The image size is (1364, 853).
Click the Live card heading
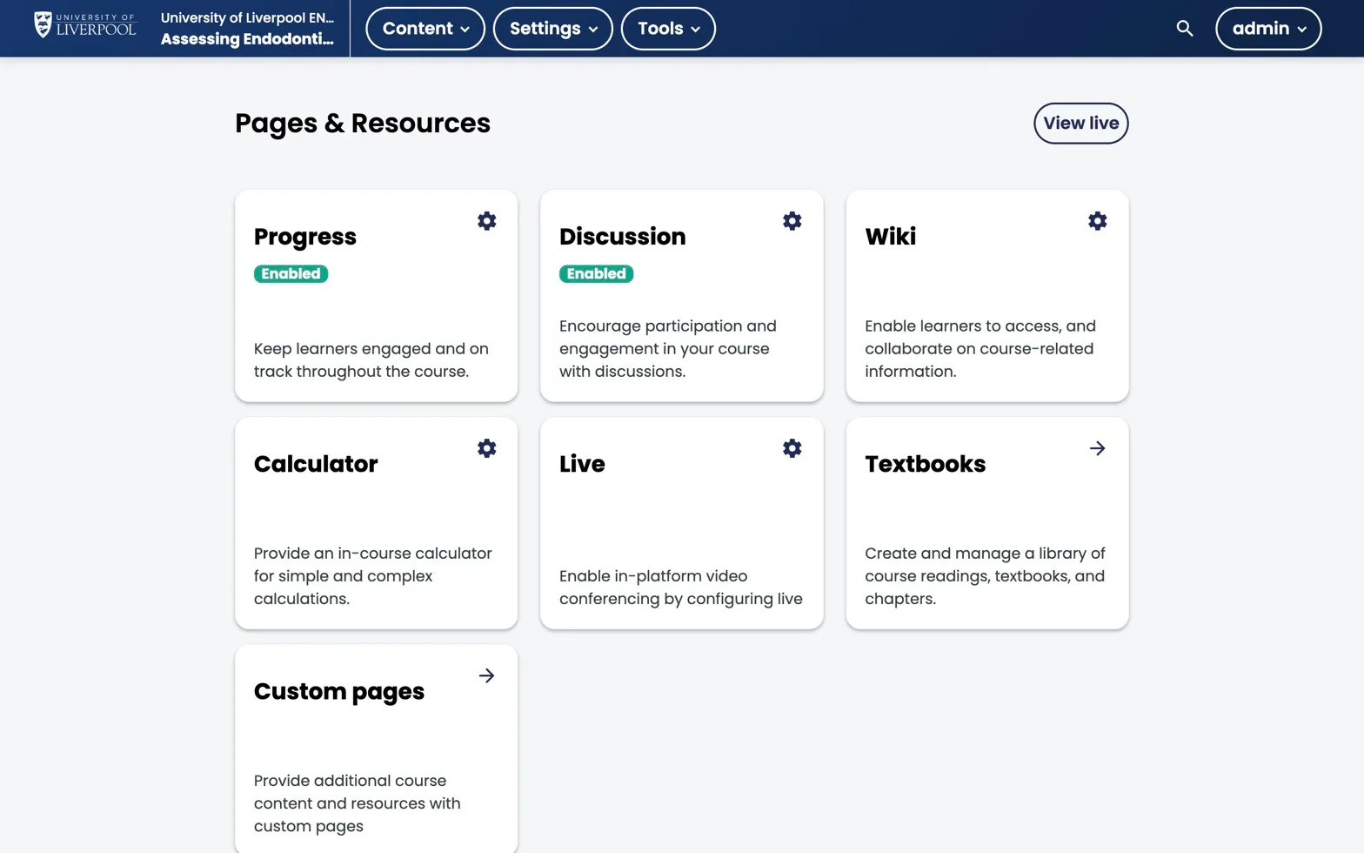[x=582, y=464]
